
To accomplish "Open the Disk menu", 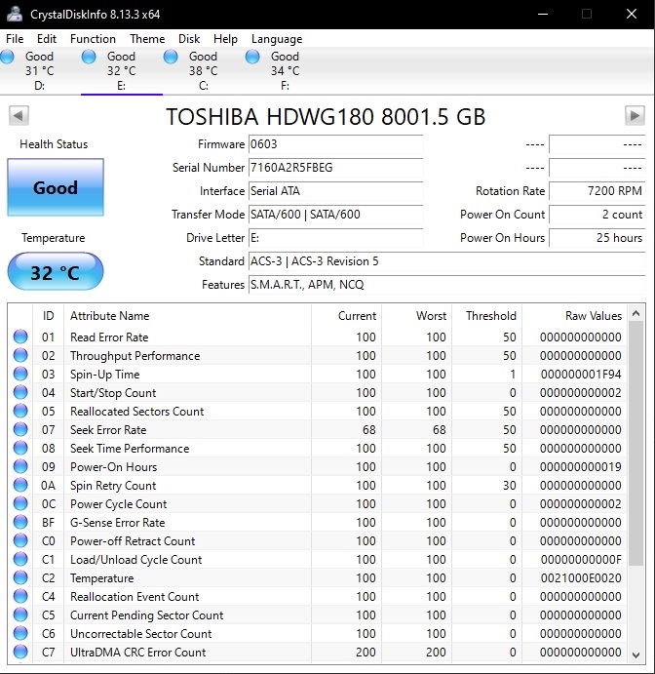I will [x=189, y=39].
